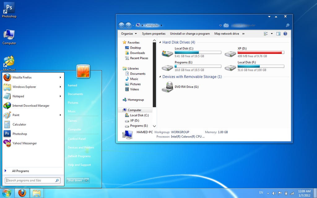This screenshot has width=317, height=198.
Task: Click the Local Disk (F:) usage bar
Action: click(261, 66)
